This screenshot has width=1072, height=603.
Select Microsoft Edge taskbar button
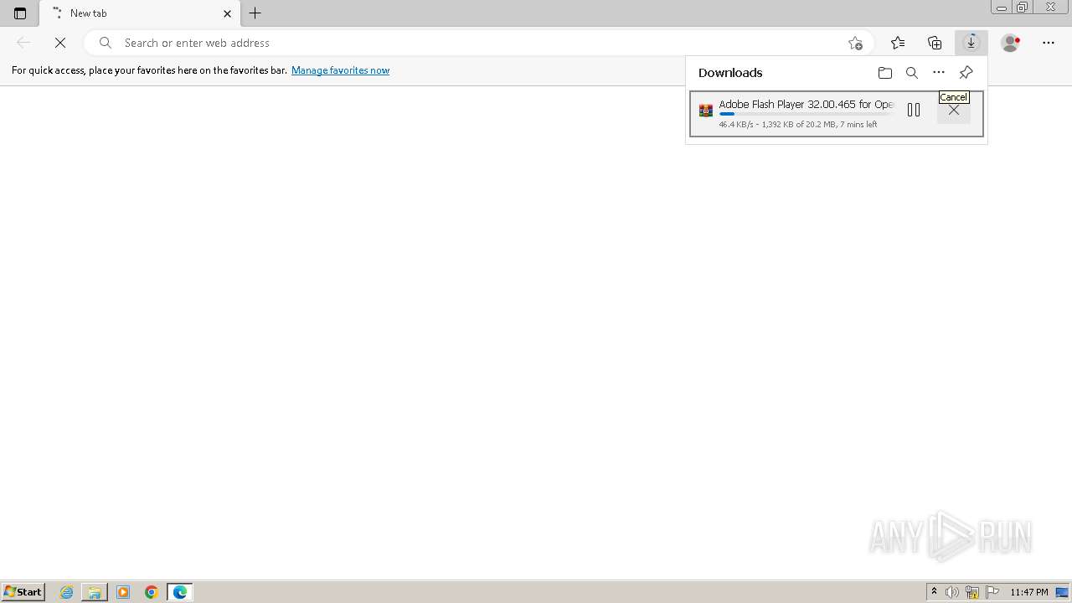click(180, 592)
